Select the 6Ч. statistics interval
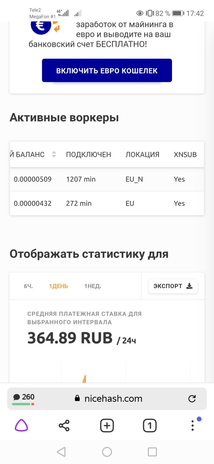 click(x=28, y=286)
